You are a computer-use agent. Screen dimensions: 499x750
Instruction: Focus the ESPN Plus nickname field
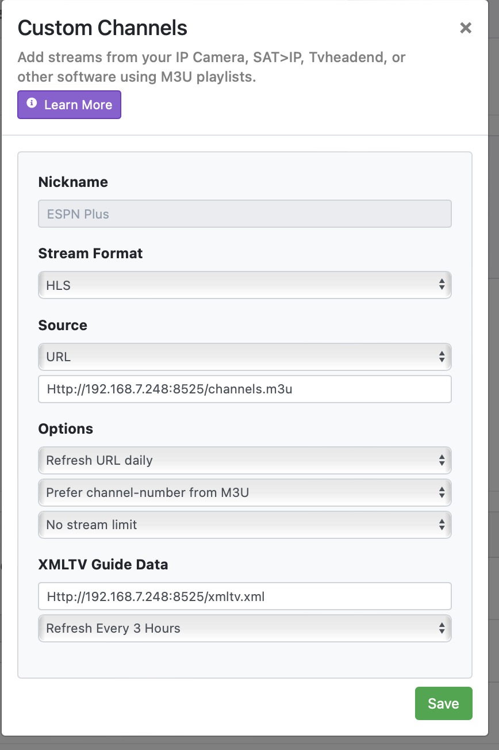[244, 214]
